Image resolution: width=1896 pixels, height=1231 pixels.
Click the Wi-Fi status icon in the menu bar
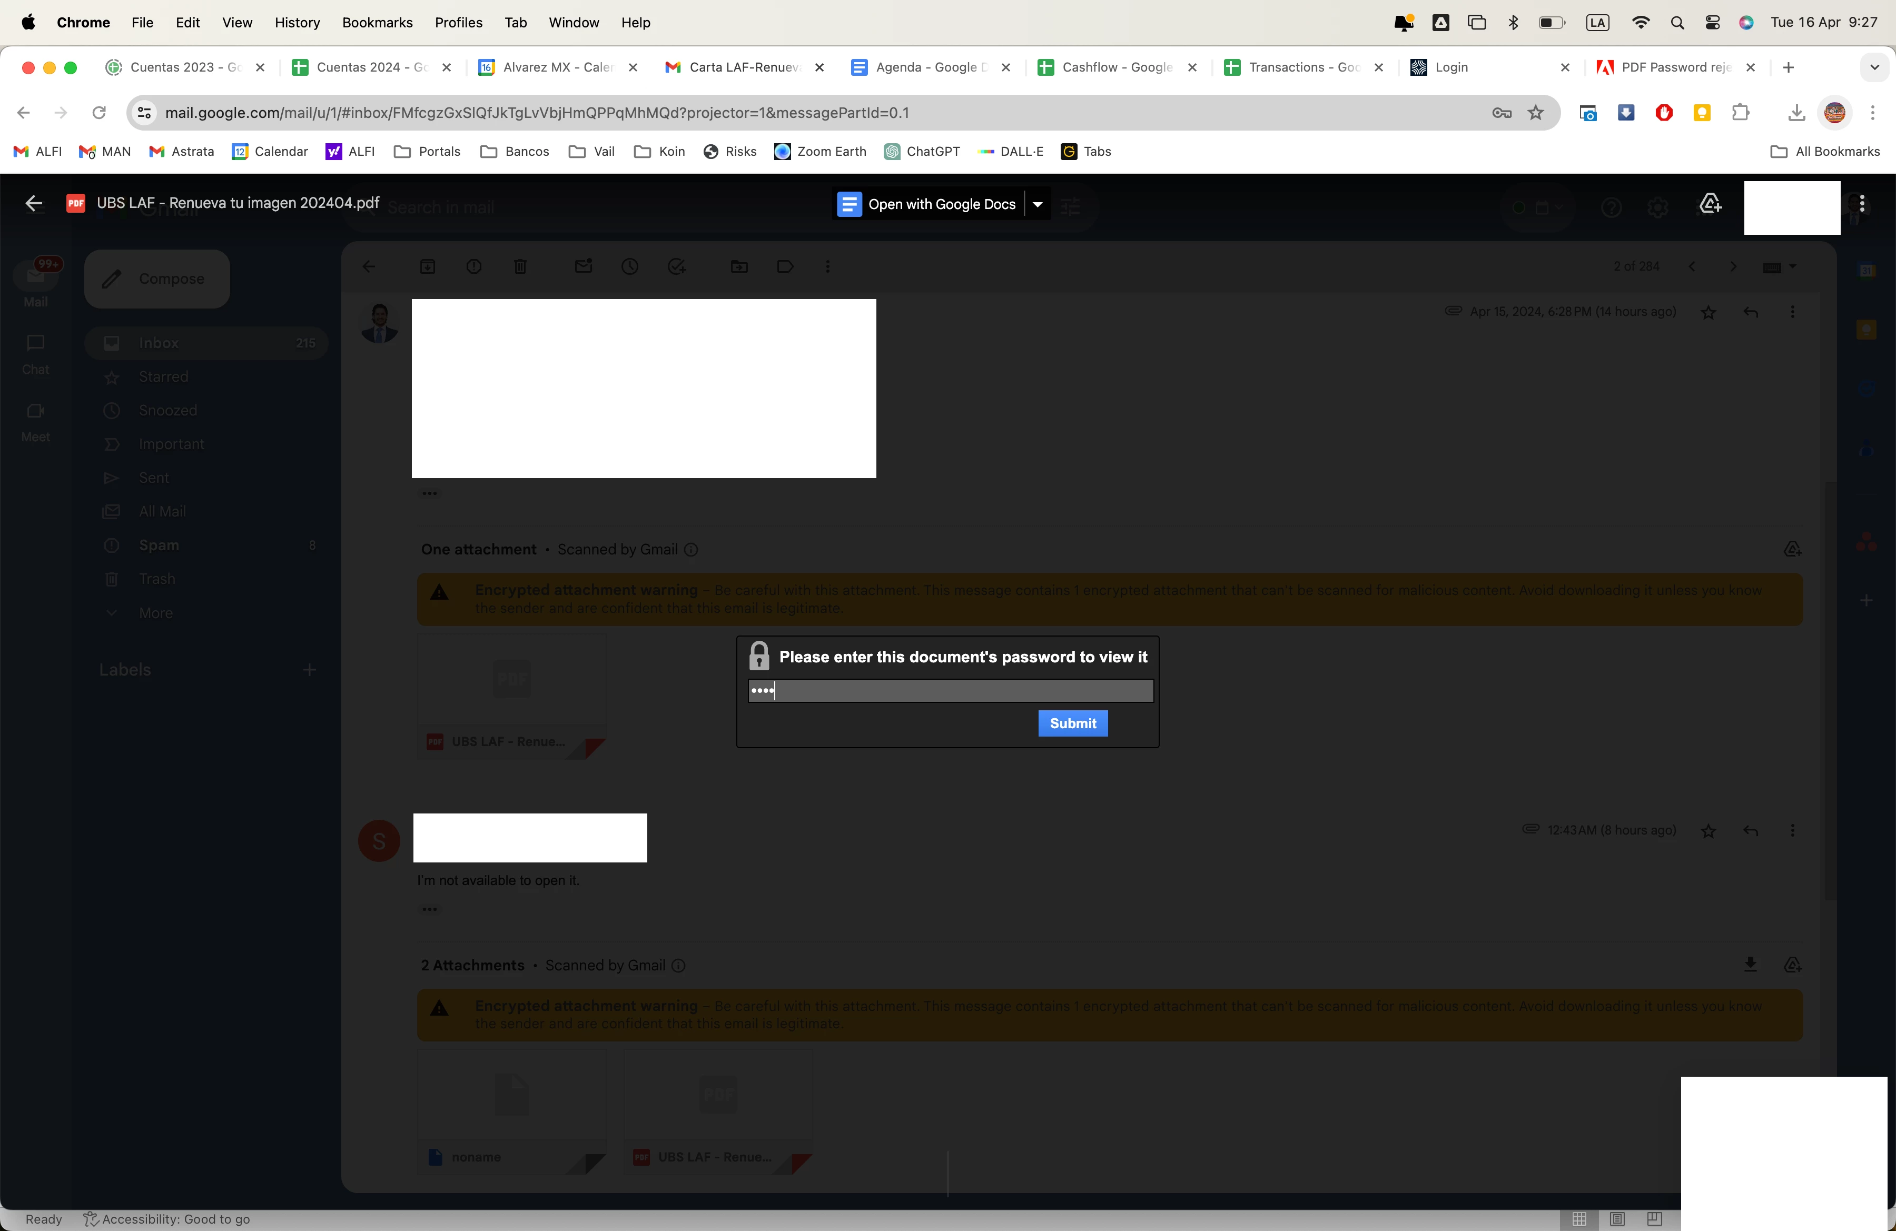1640,22
